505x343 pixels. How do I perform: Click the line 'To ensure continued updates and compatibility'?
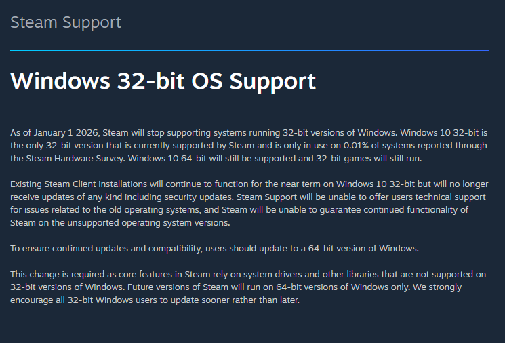(x=214, y=249)
